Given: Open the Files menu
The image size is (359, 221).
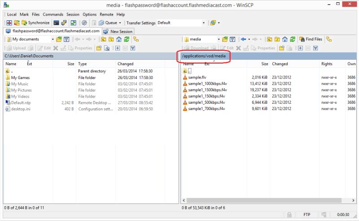Looking at the screenshot, I should [36, 14].
